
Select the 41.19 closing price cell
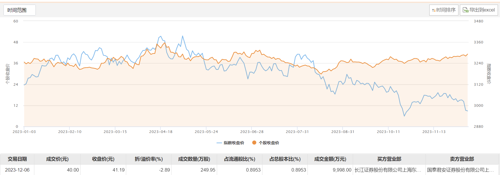pyautogui.click(x=103, y=170)
